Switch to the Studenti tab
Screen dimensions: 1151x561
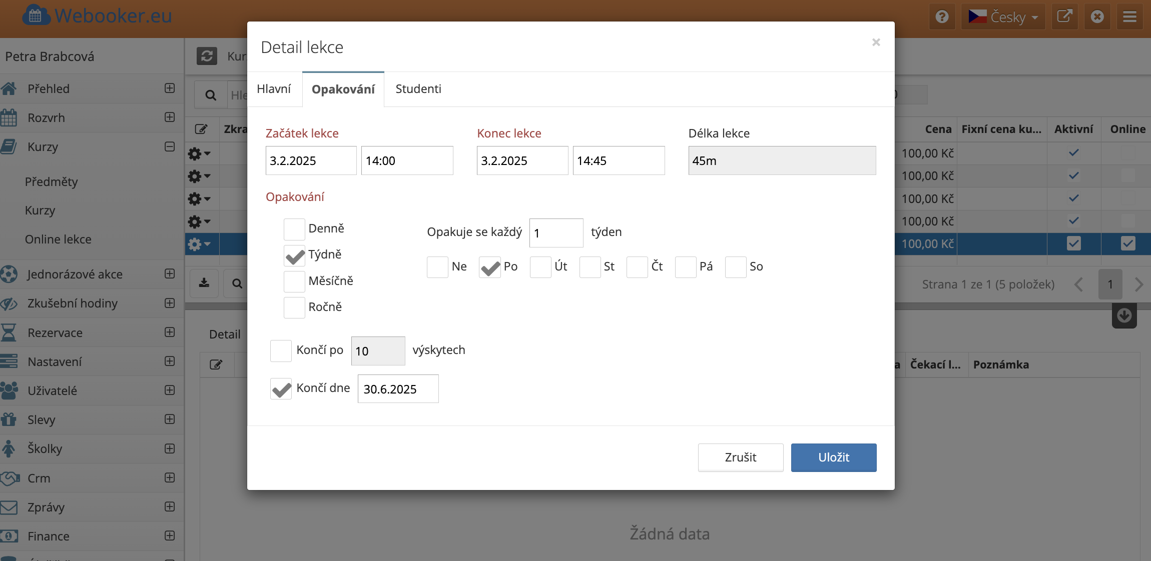tap(418, 89)
